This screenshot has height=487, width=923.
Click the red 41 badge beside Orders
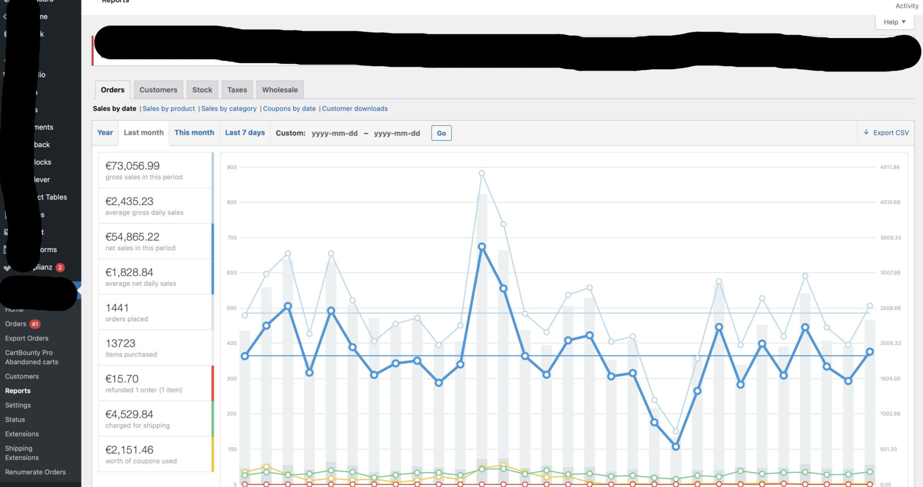pos(35,324)
